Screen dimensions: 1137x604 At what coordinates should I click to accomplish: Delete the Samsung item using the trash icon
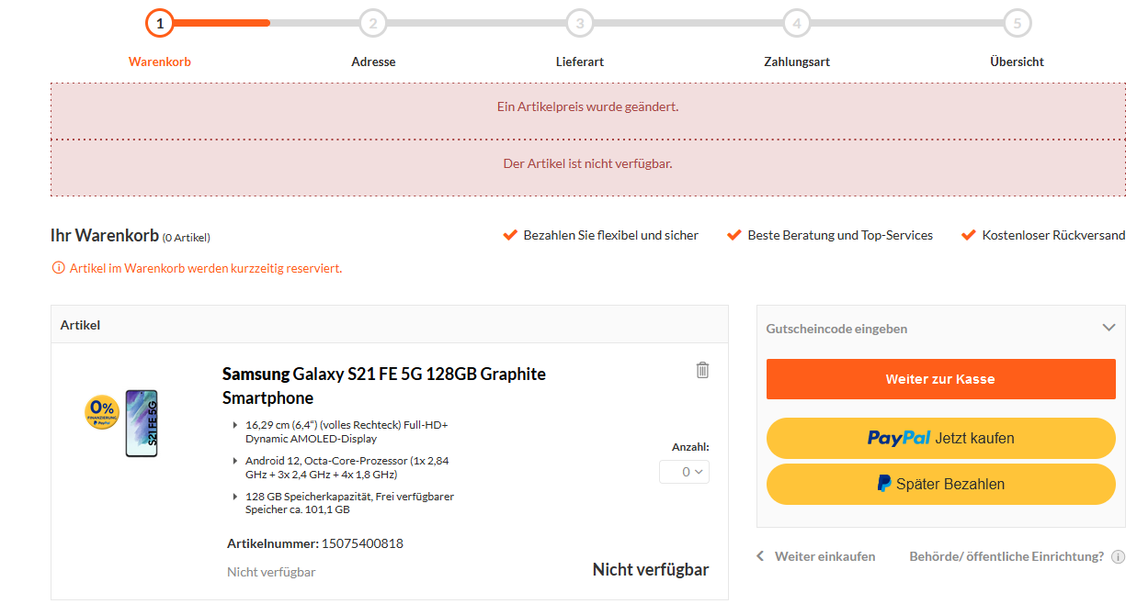click(x=702, y=370)
